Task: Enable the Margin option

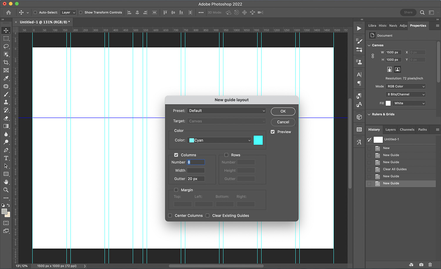Action: (x=176, y=190)
